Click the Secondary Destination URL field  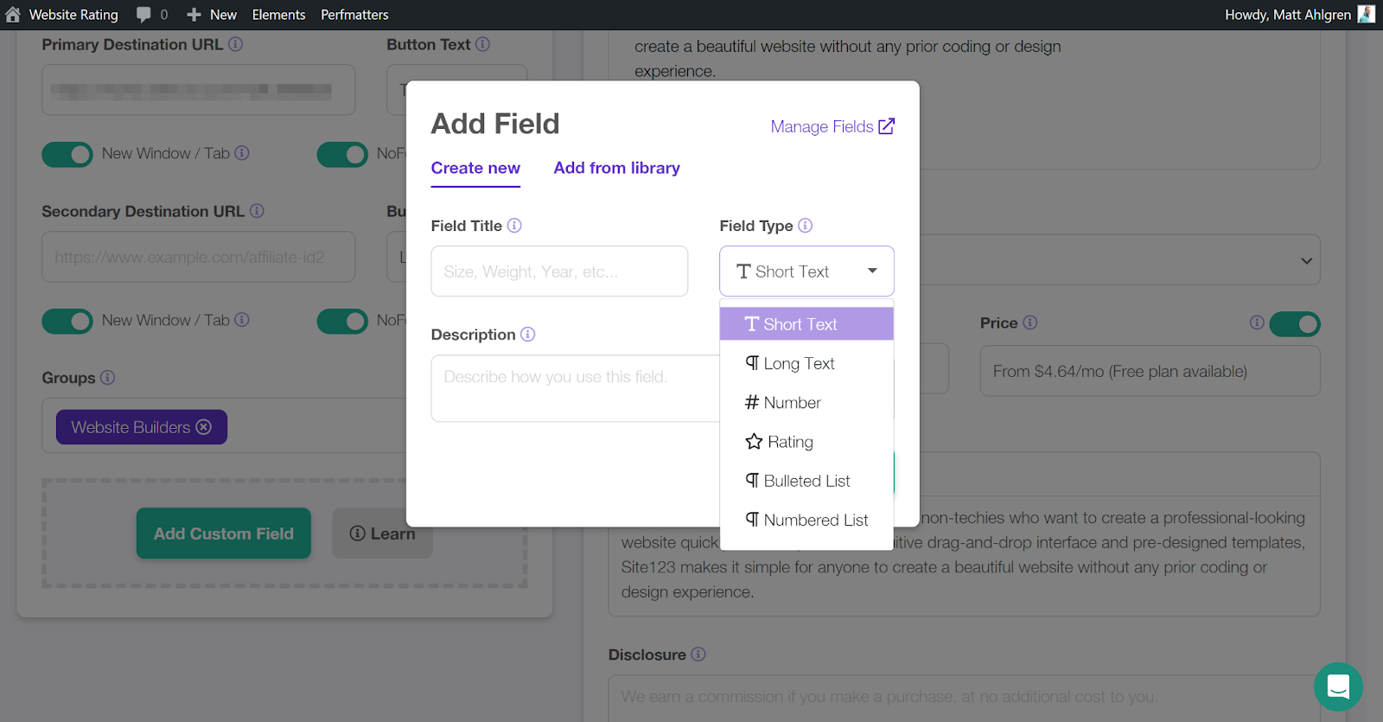199,257
